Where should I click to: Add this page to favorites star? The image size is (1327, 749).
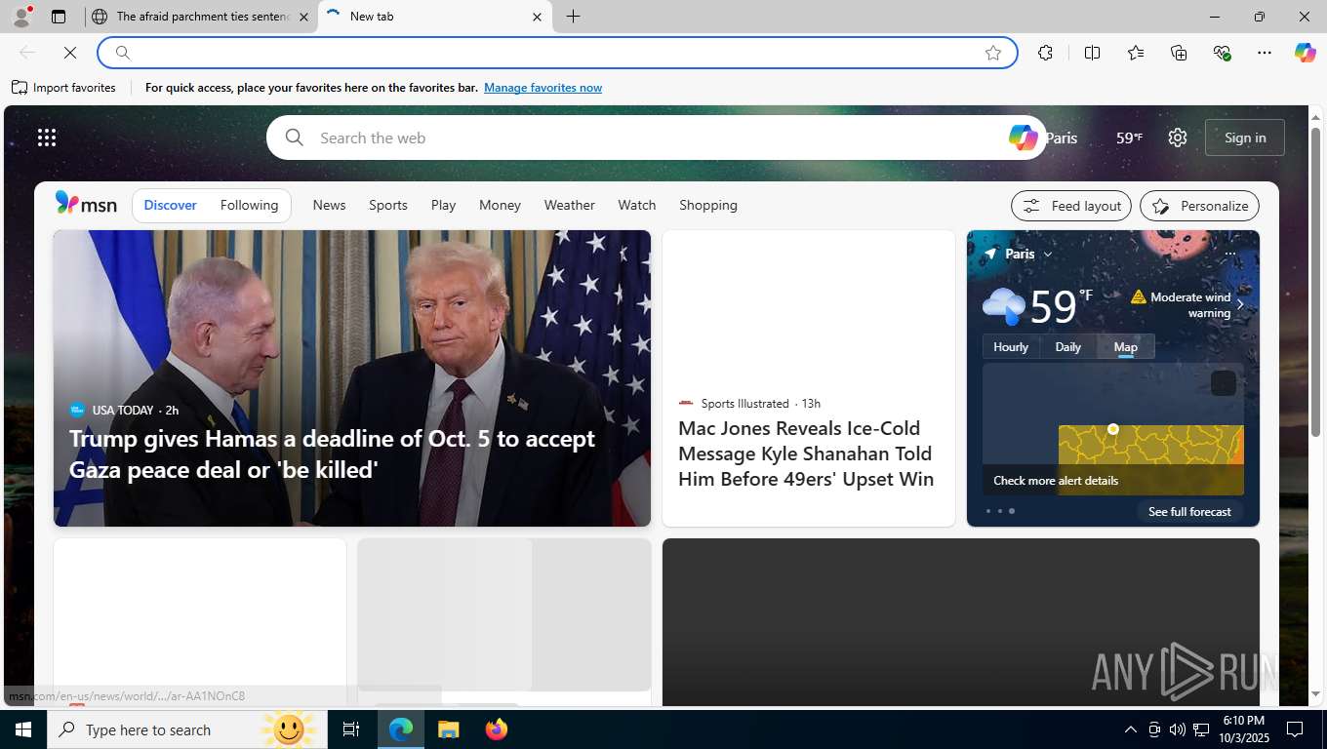tap(993, 53)
